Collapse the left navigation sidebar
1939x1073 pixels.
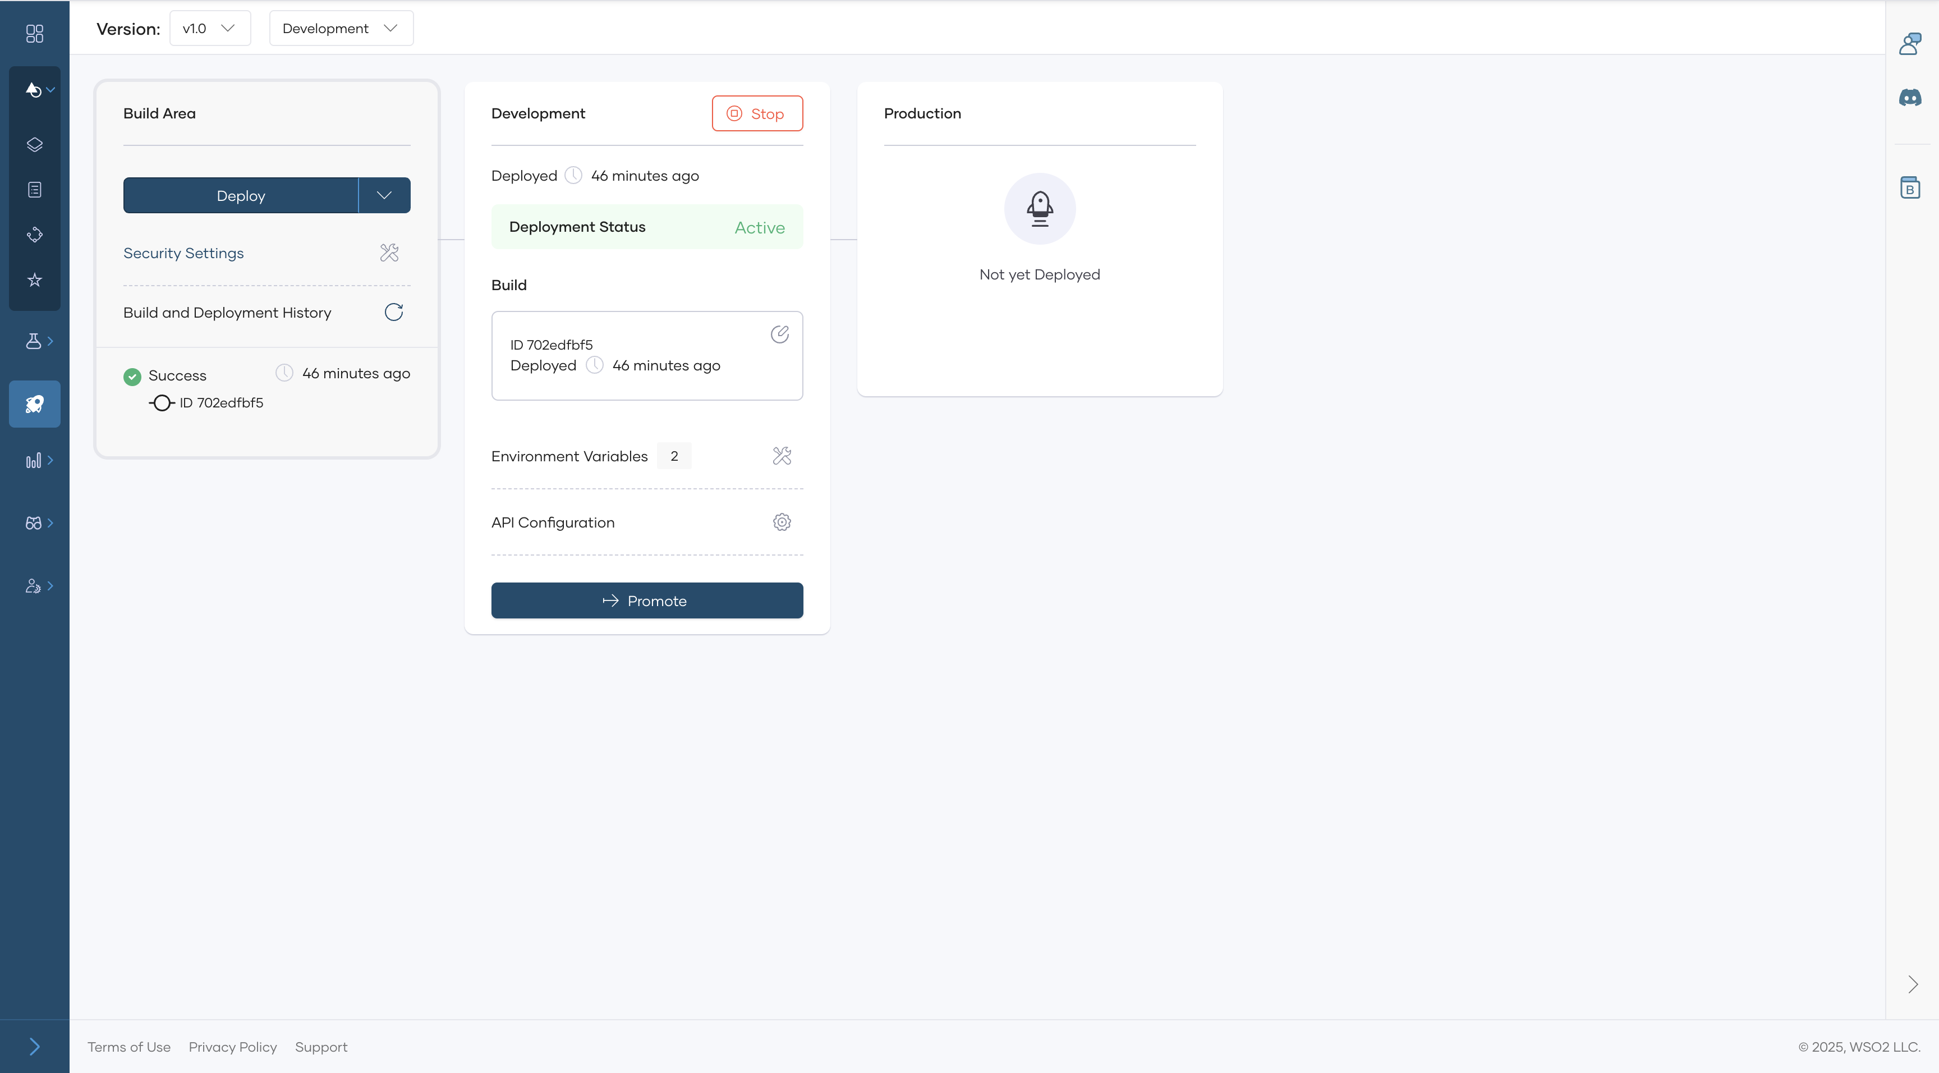click(35, 1046)
